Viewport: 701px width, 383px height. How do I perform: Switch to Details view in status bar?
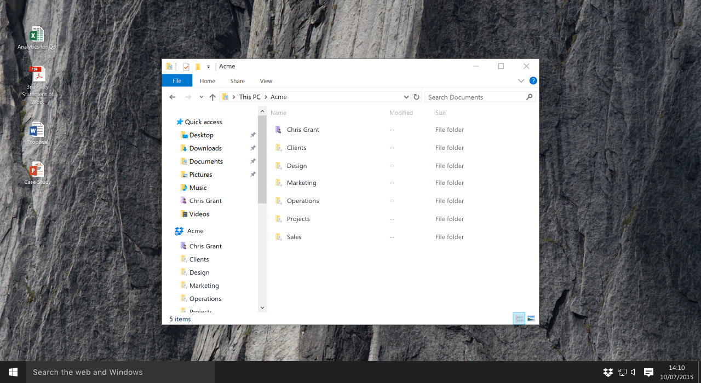[x=519, y=318]
